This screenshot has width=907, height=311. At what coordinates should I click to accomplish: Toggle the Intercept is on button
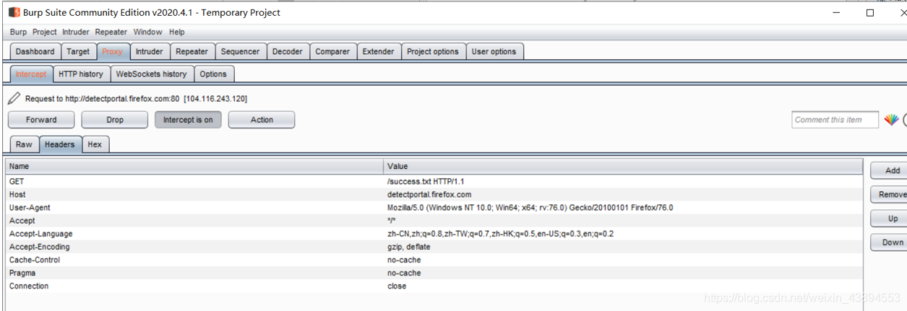pos(188,120)
